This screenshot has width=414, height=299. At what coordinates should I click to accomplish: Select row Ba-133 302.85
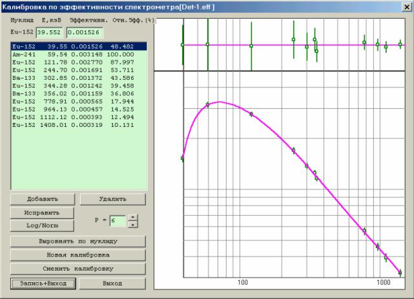point(79,78)
